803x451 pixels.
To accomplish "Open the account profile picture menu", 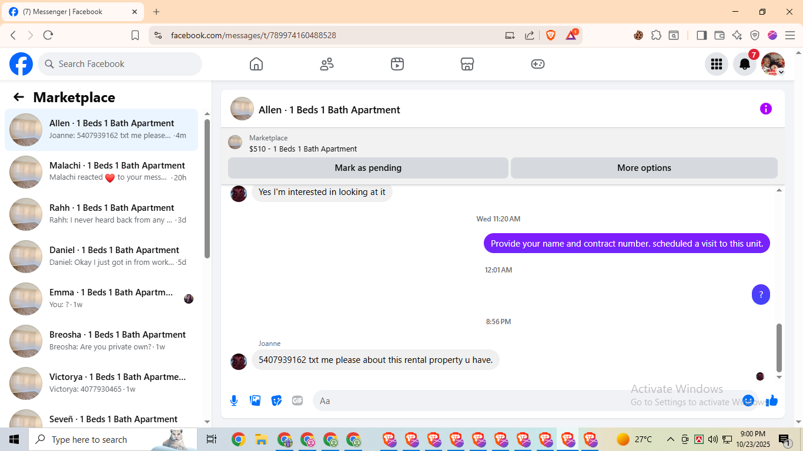I will (773, 64).
